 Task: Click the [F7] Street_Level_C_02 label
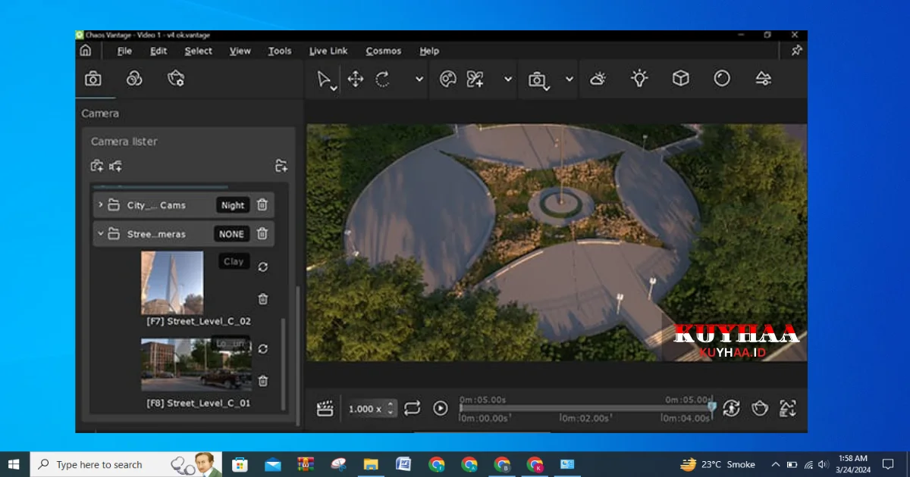(199, 321)
